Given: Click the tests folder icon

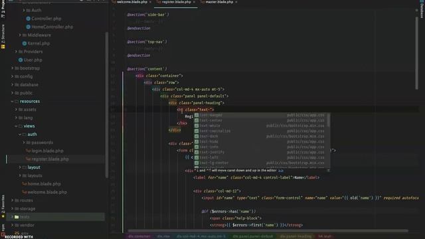Looking at the screenshot, I should pyautogui.click(x=17, y=217).
